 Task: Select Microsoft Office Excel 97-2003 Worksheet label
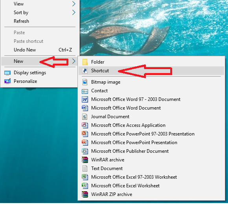(134, 177)
